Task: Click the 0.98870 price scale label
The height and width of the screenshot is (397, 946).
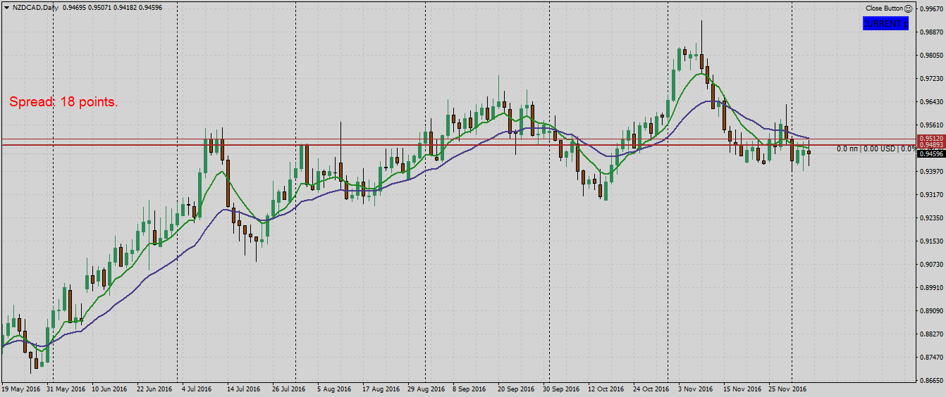Action: point(933,32)
